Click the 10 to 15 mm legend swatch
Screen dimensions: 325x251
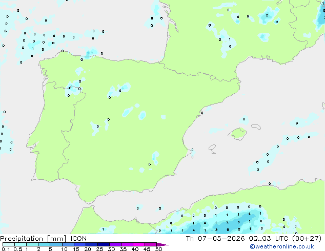tap(68, 244)
